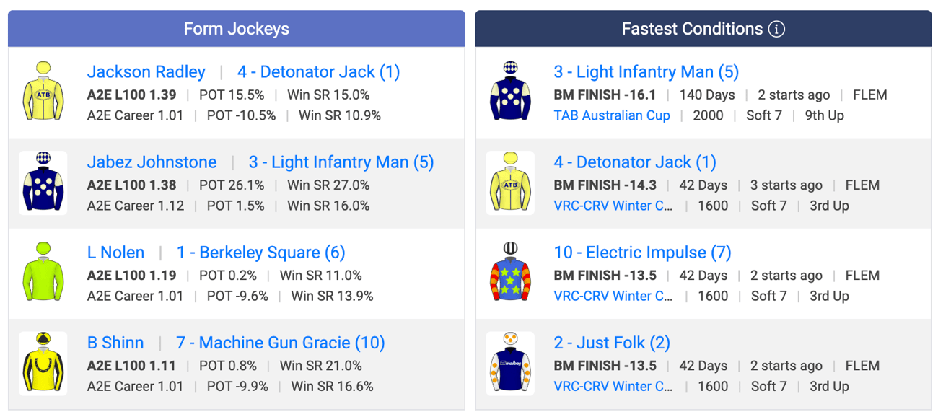Open the Jackson Radley jockey link
938x417 pixels.
(146, 72)
